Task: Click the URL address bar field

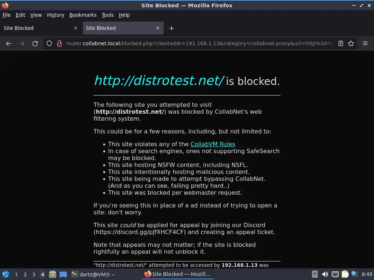Action: pos(200,44)
